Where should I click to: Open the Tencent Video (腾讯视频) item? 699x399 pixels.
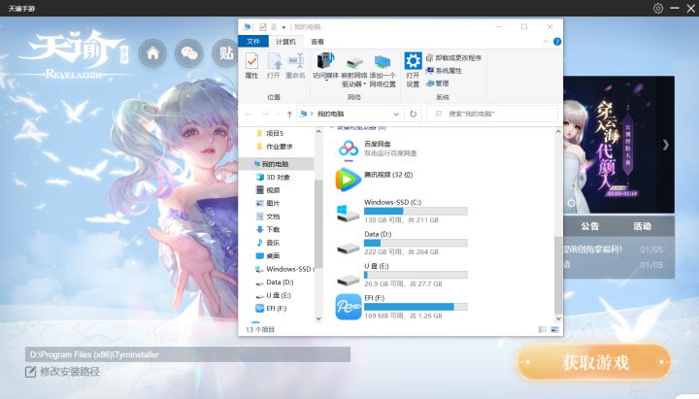tap(375, 179)
